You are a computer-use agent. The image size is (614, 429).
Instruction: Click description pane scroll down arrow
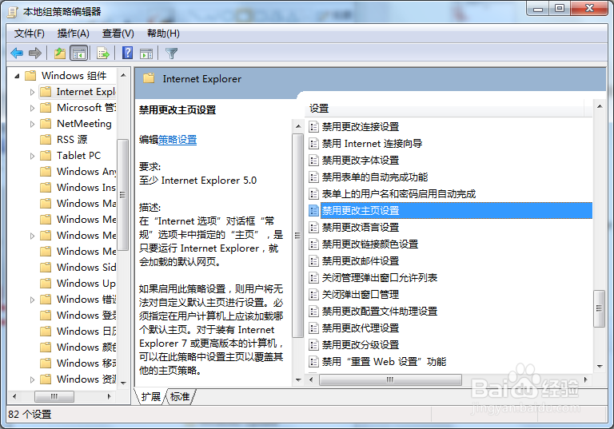(x=298, y=379)
